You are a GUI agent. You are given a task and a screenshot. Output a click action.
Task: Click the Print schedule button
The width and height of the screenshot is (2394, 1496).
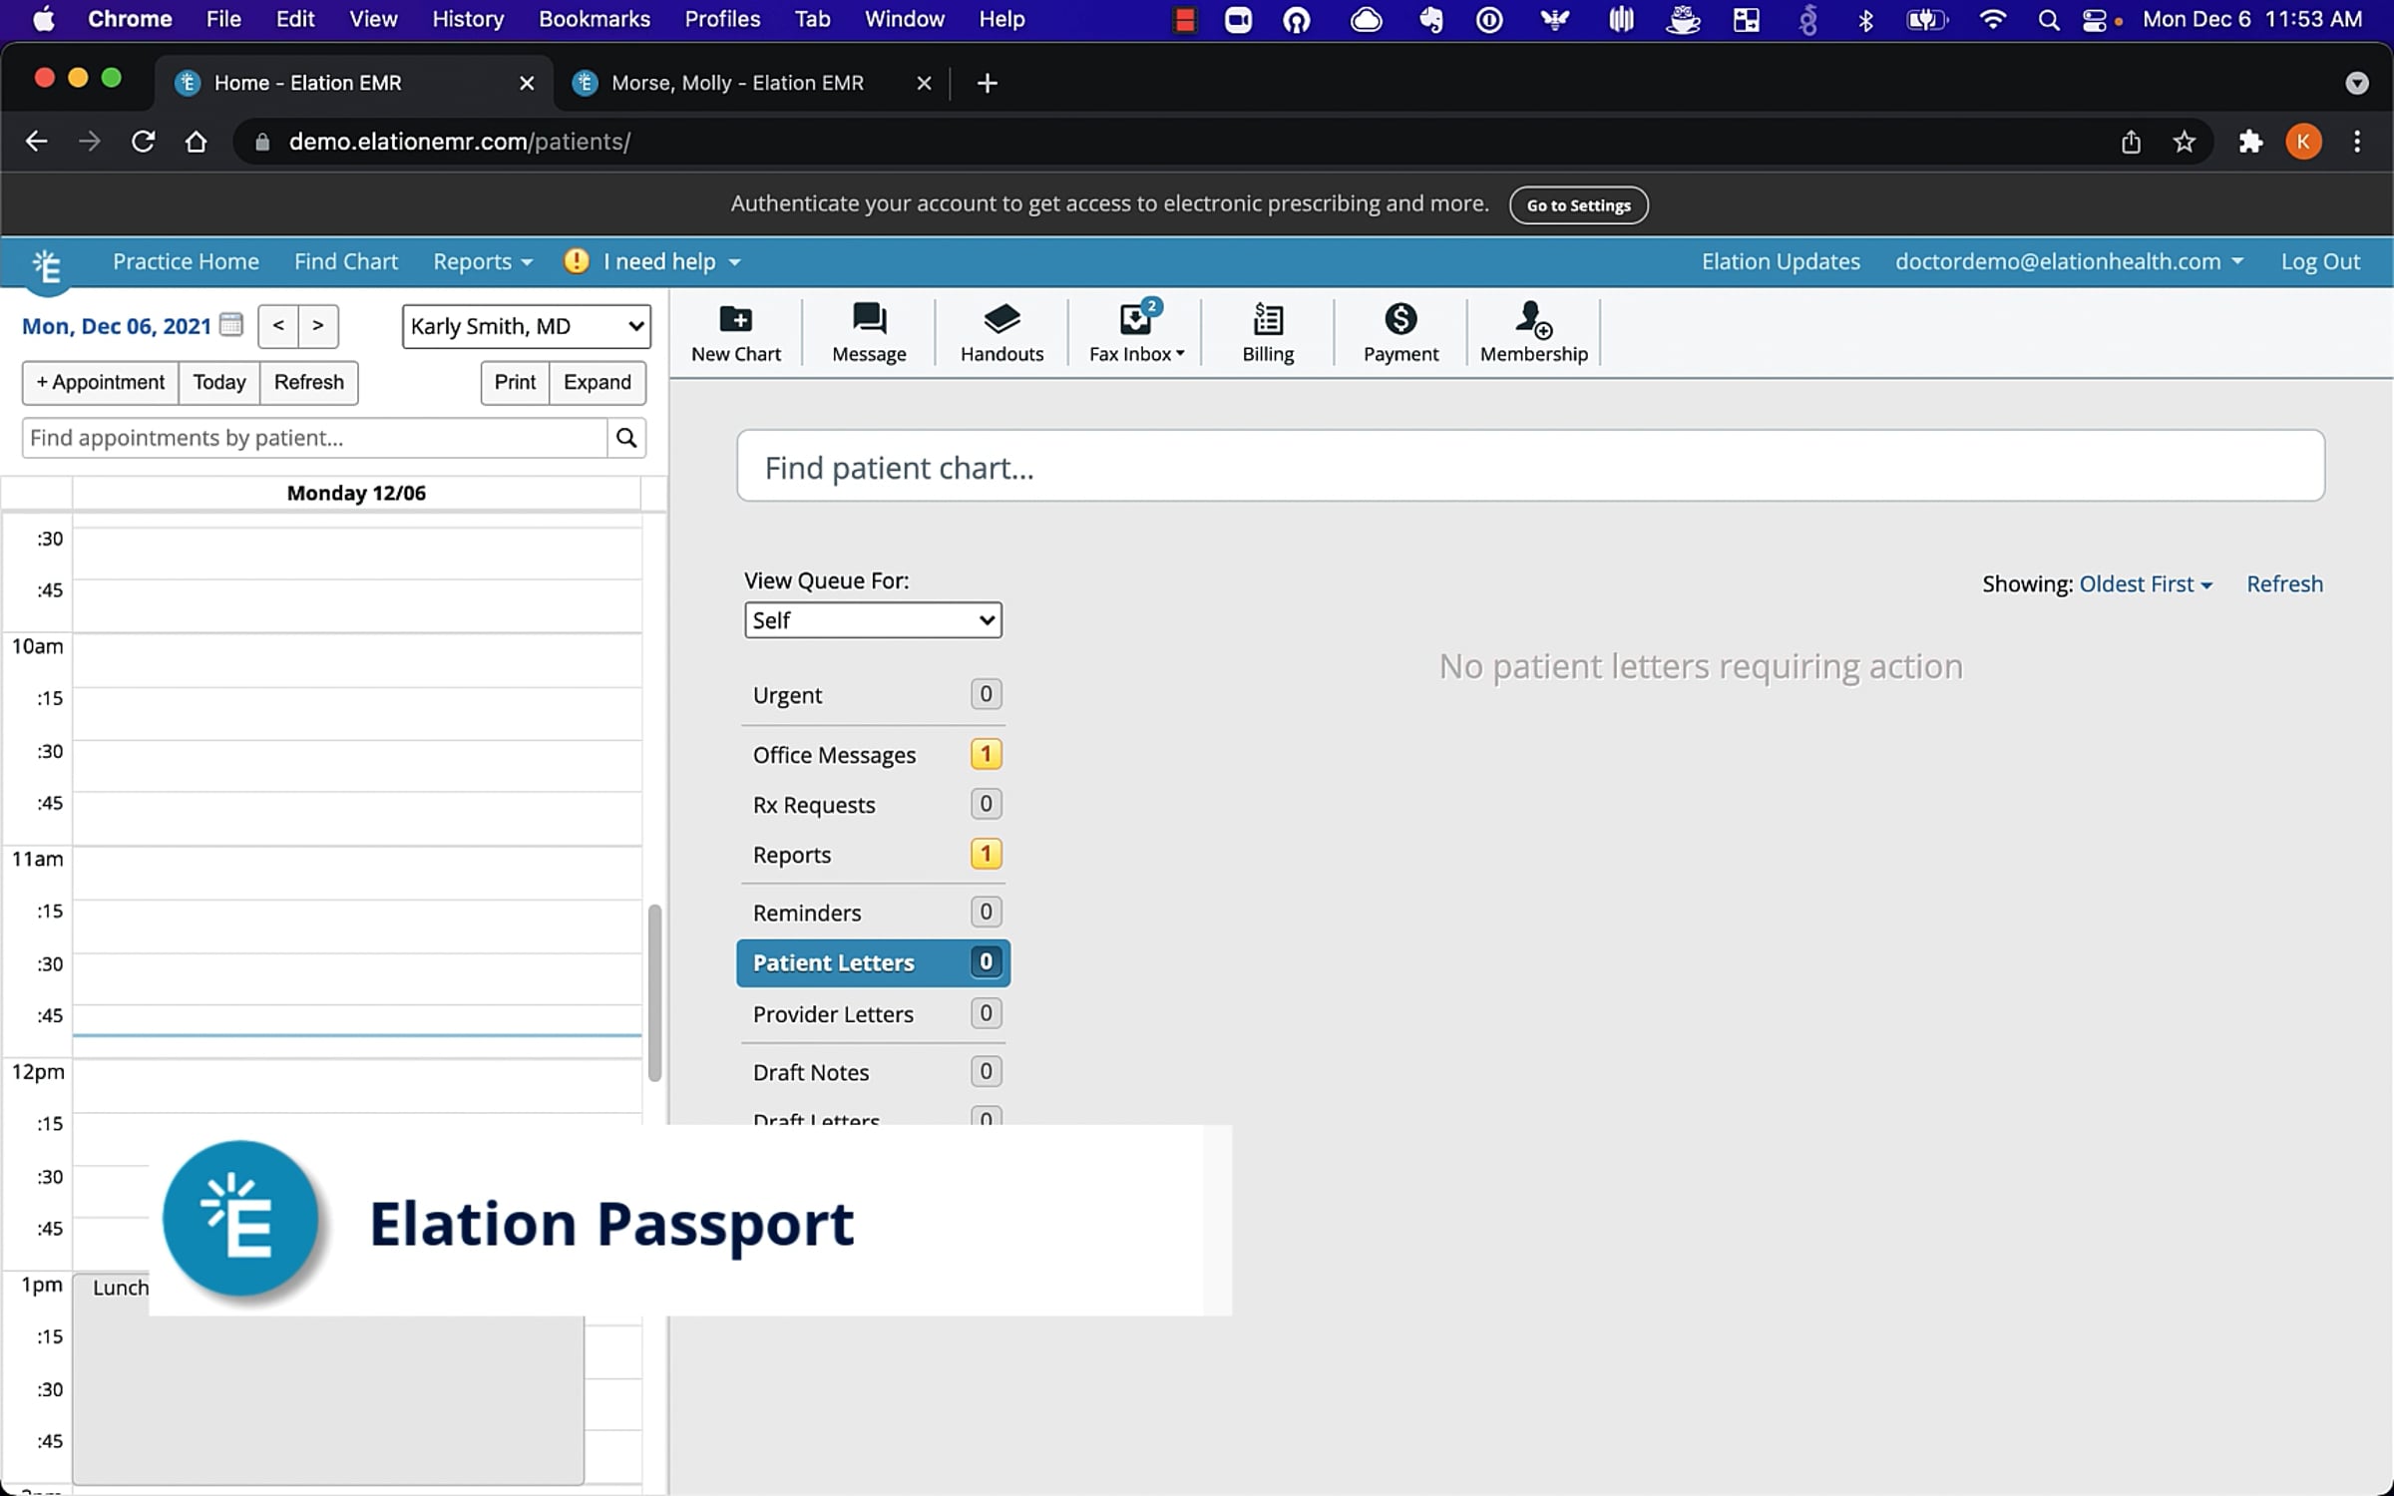515,382
